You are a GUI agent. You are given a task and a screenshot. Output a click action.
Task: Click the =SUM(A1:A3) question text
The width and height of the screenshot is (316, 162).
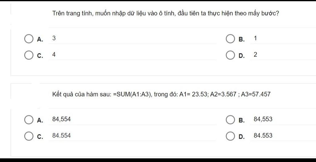(161, 94)
